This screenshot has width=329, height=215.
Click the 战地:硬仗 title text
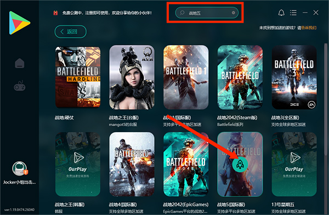(64, 117)
